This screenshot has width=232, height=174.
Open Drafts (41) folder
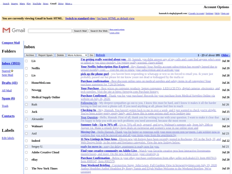9,83
